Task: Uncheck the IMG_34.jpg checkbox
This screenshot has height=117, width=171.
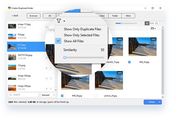Action: (x=129, y=62)
